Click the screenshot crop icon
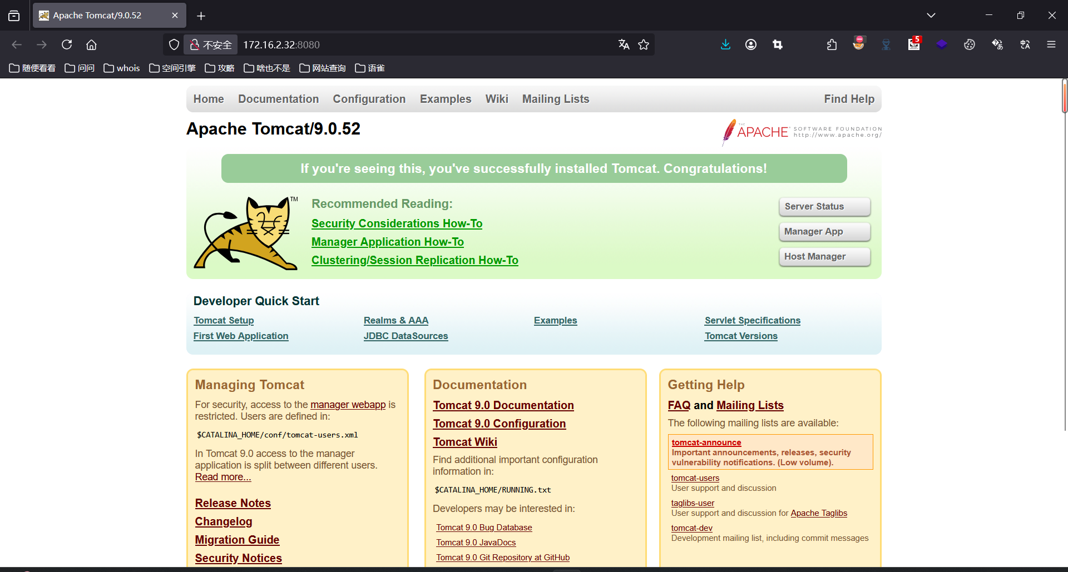Image resolution: width=1068 pixels, height=572 pixels. tap(778, 44)
